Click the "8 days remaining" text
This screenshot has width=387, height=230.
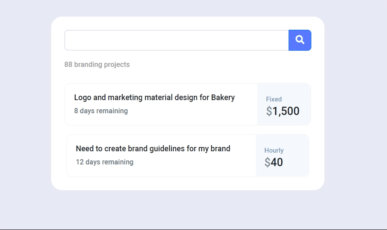(101, 111)
